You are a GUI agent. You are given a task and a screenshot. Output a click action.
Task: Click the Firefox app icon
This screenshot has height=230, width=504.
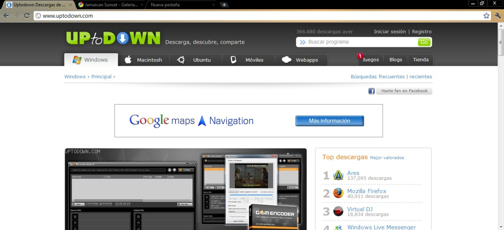pyautogui.click(x=338, y=193)
